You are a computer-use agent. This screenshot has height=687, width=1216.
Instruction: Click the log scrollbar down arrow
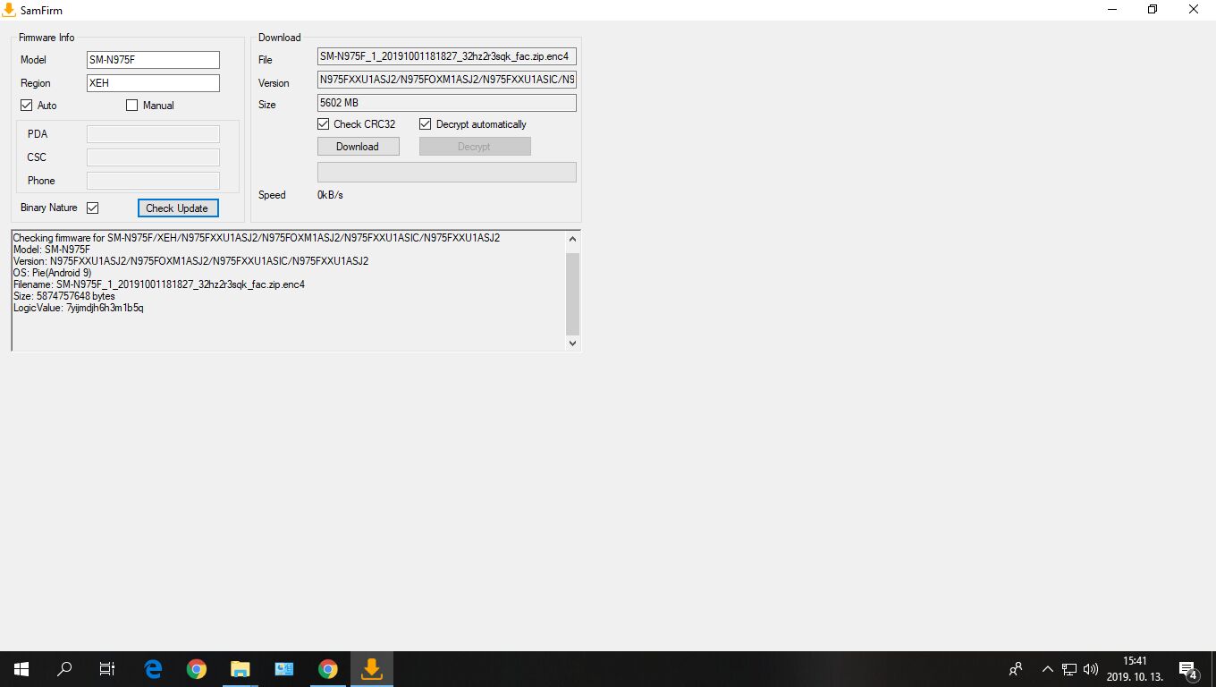coord(573,343)
